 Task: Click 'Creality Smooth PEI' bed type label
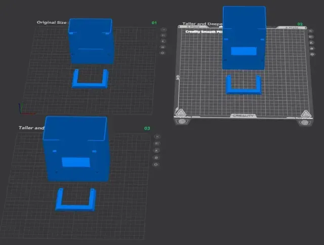tap(204, 31)
